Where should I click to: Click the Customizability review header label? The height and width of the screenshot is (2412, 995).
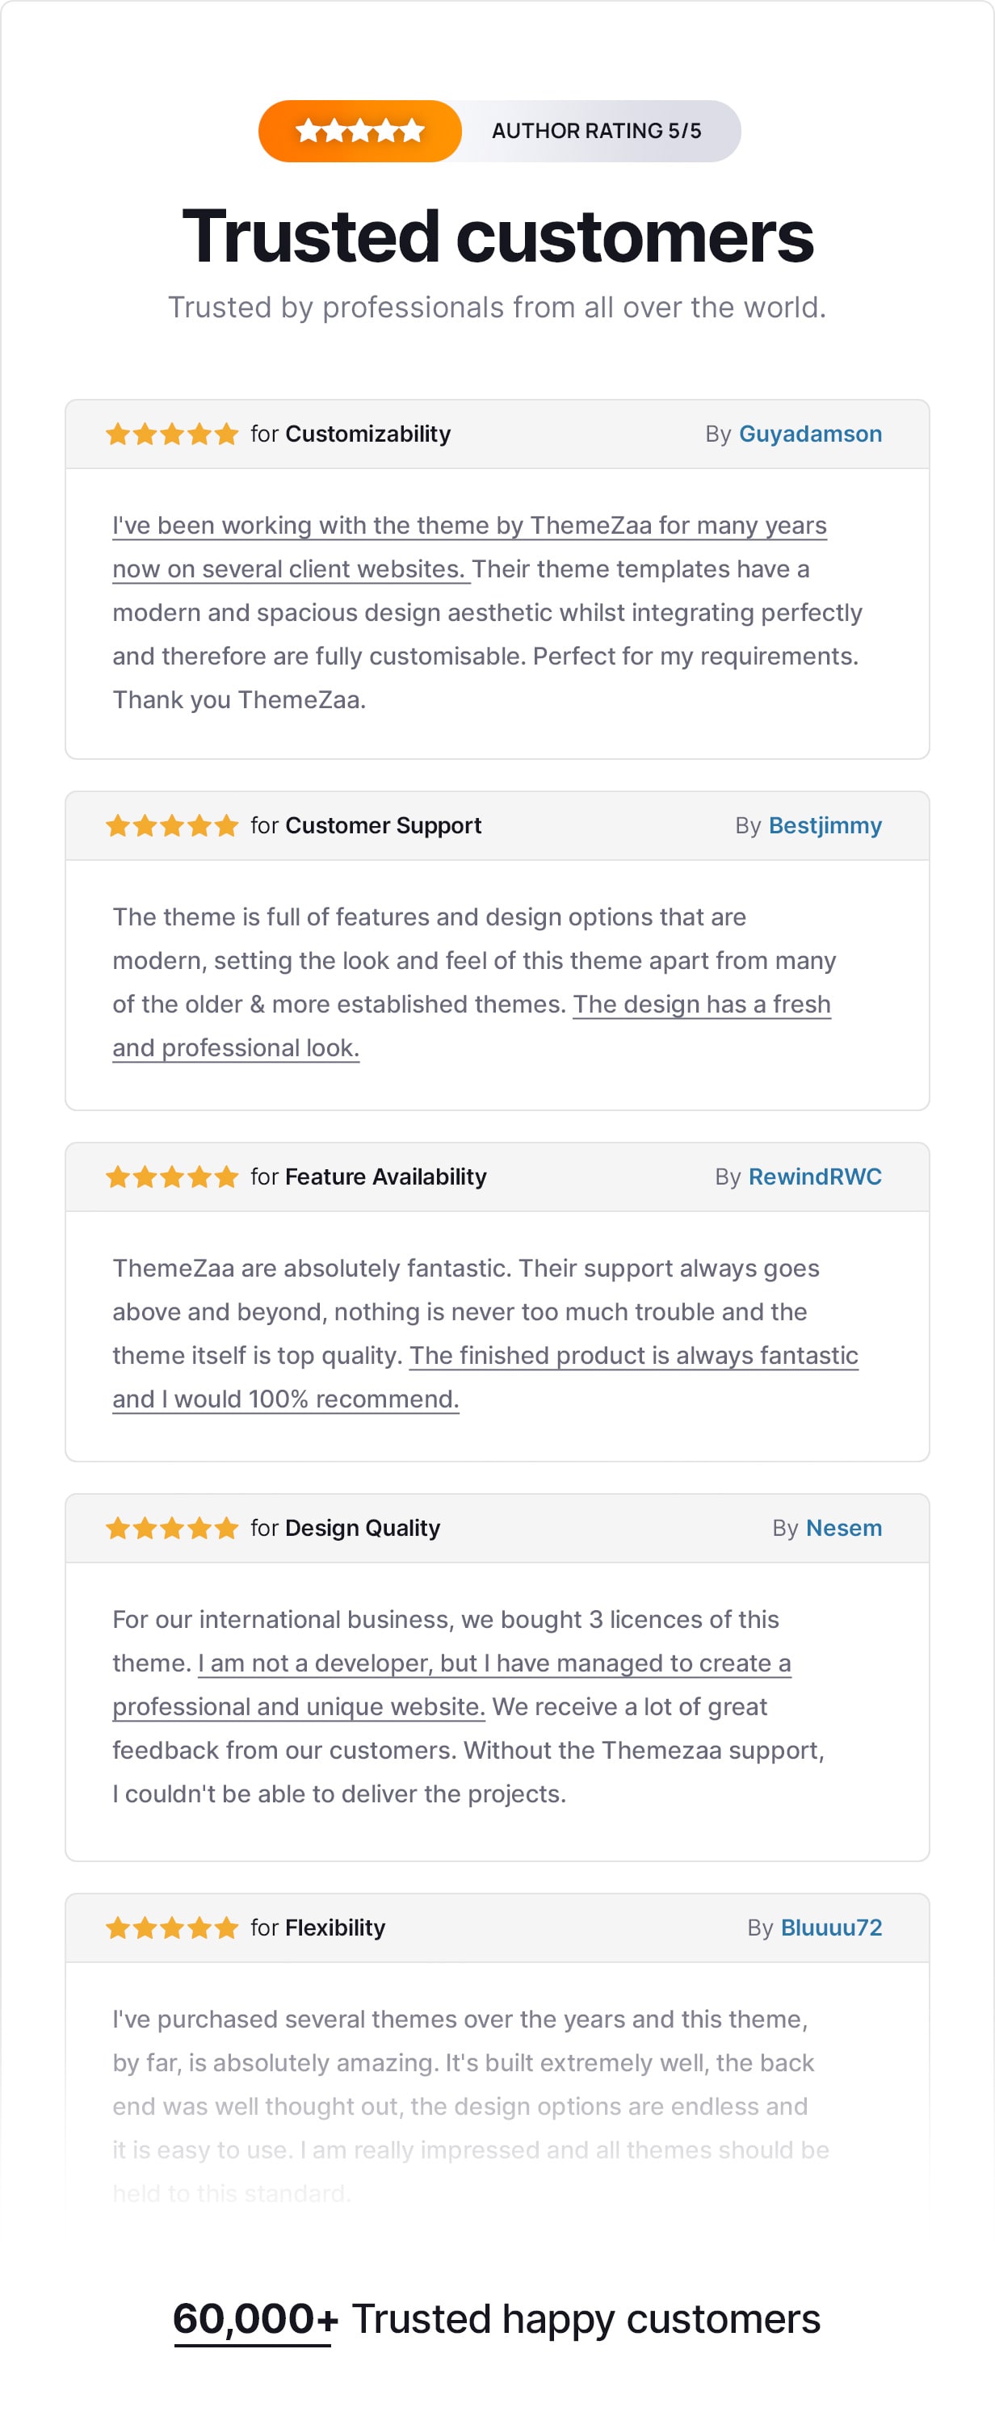(x=367, y=434)
